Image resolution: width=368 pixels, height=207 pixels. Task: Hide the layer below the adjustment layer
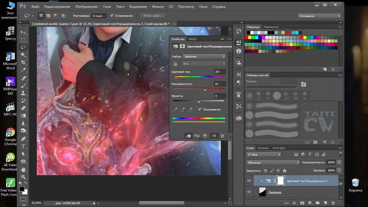(x=249, y=191)
